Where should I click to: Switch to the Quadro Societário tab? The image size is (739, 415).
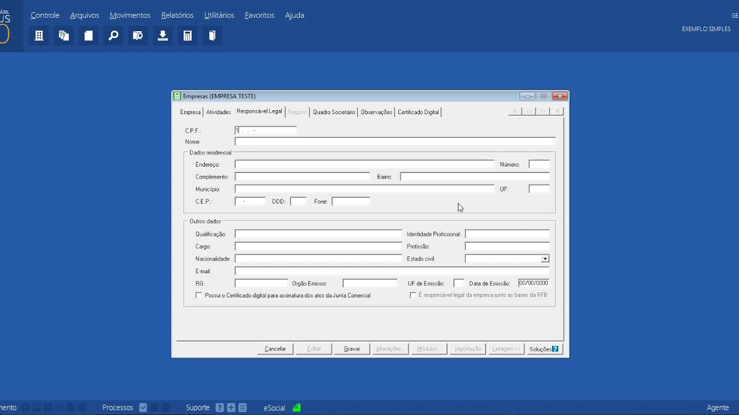point(334,112)
